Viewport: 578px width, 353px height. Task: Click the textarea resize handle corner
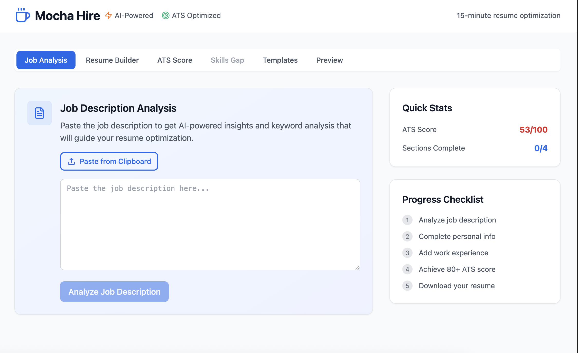[357, 267]
